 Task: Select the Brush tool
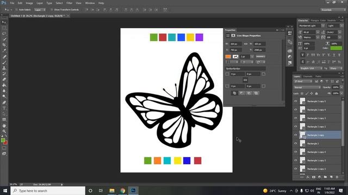click(x=4, y=62)
